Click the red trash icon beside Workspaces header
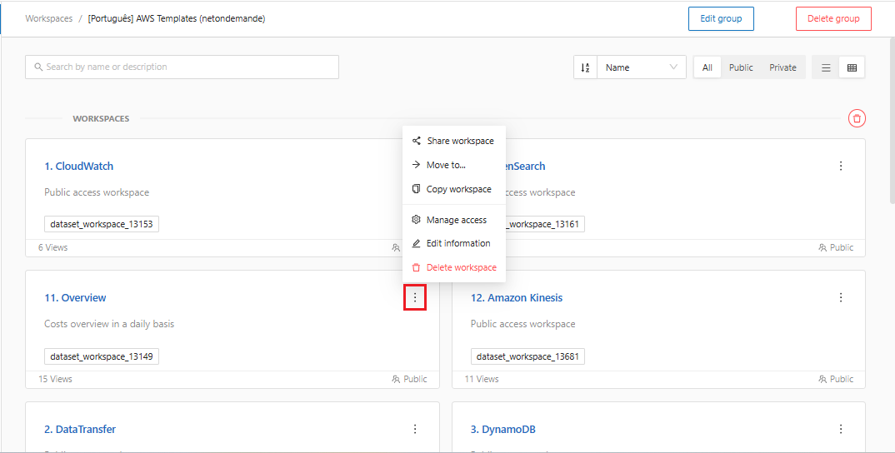The image size is (895, 453). (857, 119)
